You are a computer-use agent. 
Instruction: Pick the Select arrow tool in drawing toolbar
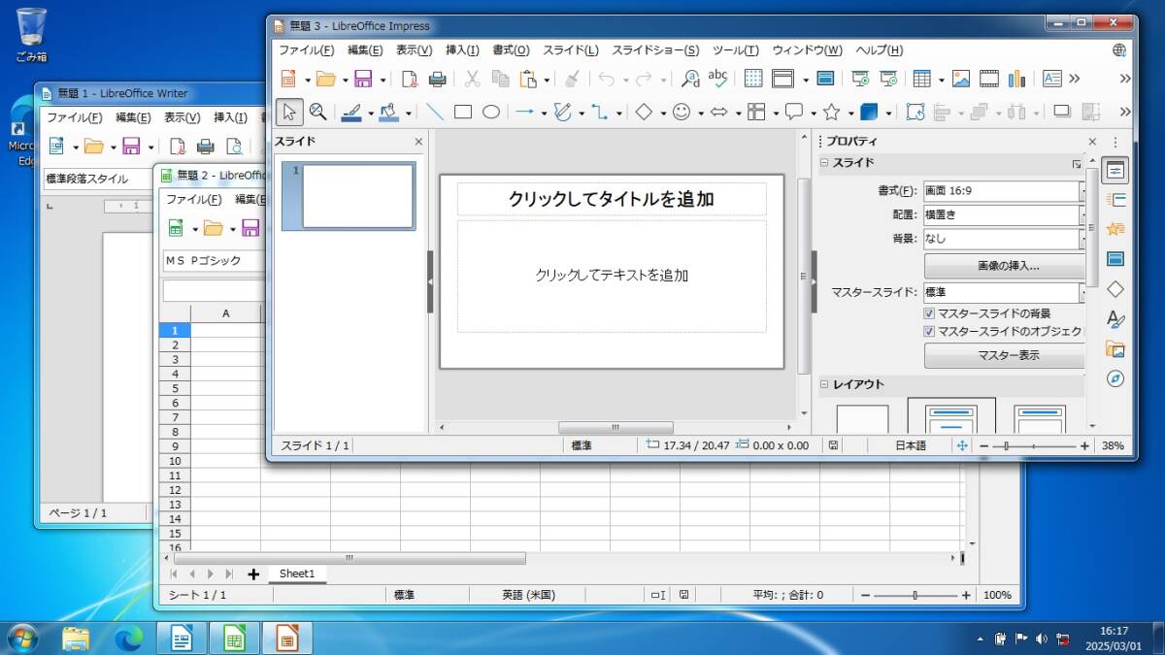coord(289,112)
